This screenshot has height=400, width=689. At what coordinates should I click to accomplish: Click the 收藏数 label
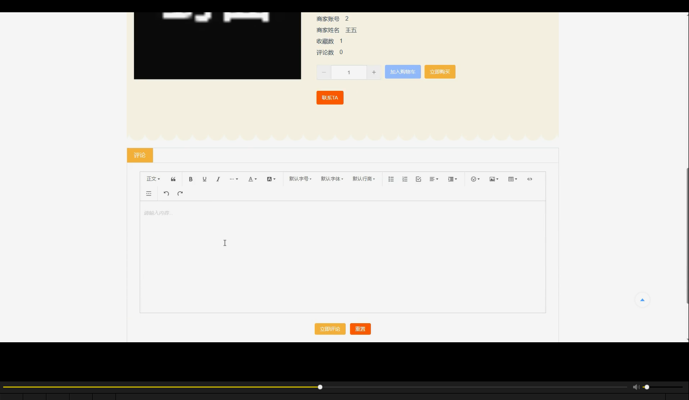325,41
